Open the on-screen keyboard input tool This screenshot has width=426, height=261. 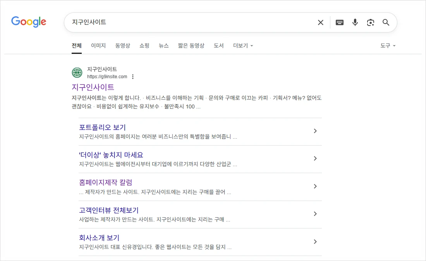340,22
